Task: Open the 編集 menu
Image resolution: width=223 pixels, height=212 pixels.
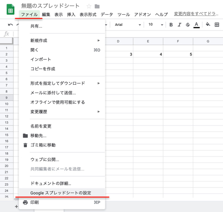Action: tap(46, 14)
